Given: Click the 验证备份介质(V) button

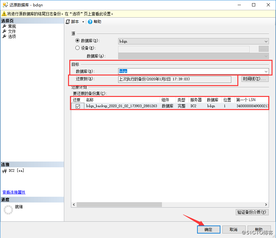Looking at the screenshot, I should (252, 212).
